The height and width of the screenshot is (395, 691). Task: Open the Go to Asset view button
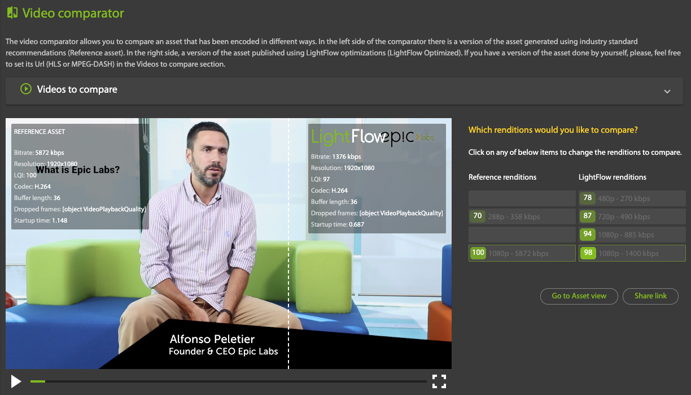click(579, 296)
